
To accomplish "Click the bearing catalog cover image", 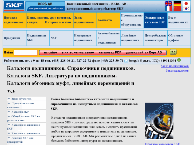I will 159,121.
